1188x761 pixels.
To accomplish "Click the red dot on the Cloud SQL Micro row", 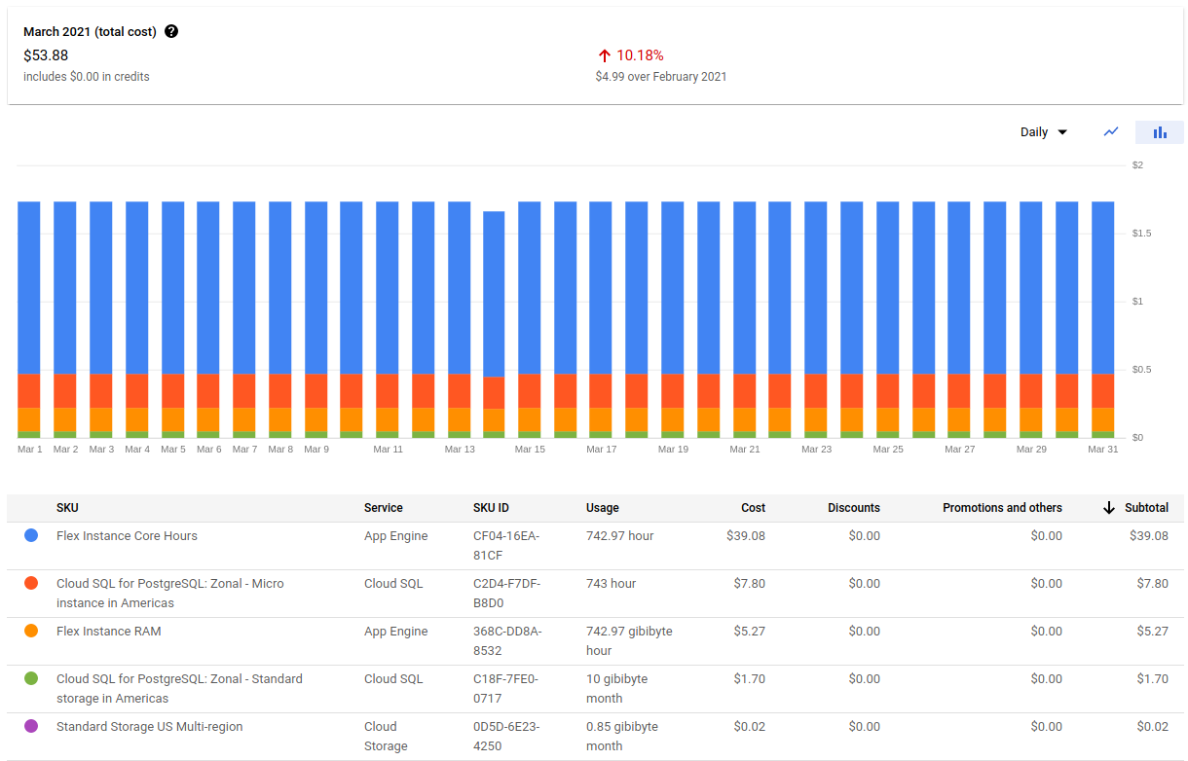I will point(30,583).
